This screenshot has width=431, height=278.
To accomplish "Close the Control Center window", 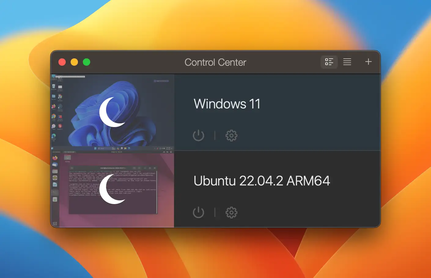I will coord(62,62).
